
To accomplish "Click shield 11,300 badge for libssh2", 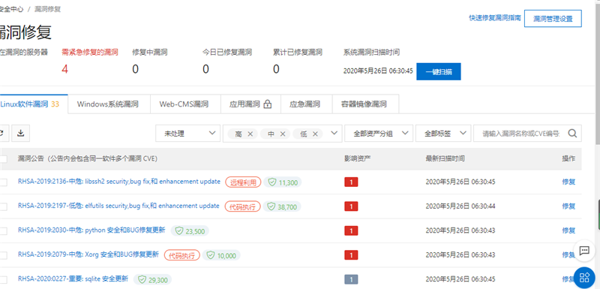I will [x=283, y=182].
